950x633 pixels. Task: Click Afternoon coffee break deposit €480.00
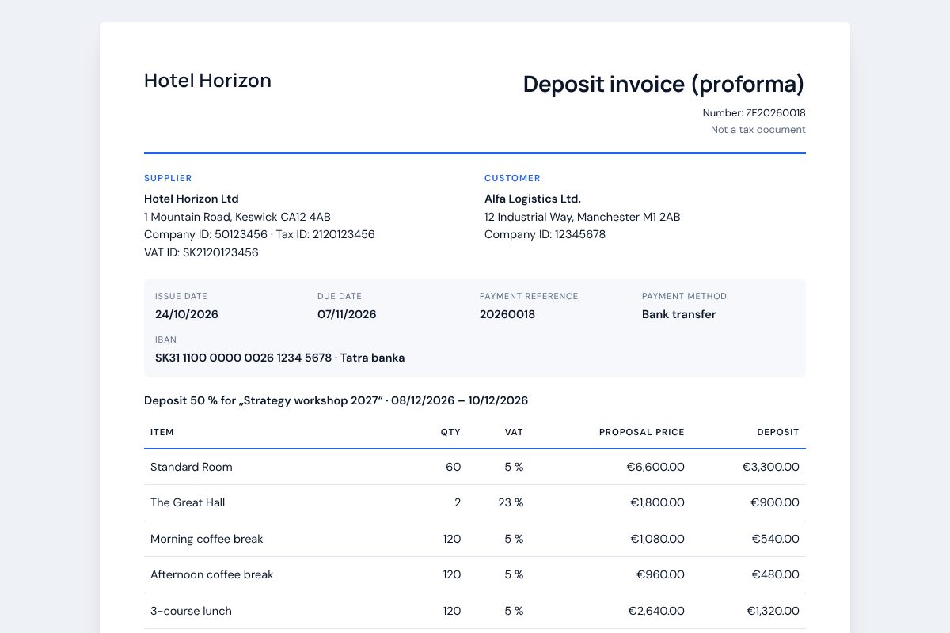(x=775, y=574)
